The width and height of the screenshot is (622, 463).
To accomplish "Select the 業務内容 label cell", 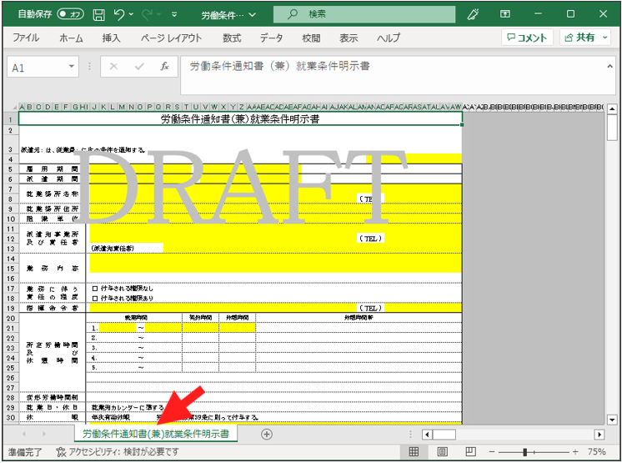I will tap(53, 269).
